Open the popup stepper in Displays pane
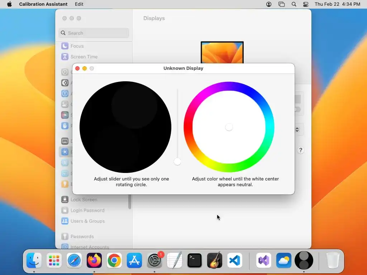Screen dimensions: 367x275 click(297, 129)
